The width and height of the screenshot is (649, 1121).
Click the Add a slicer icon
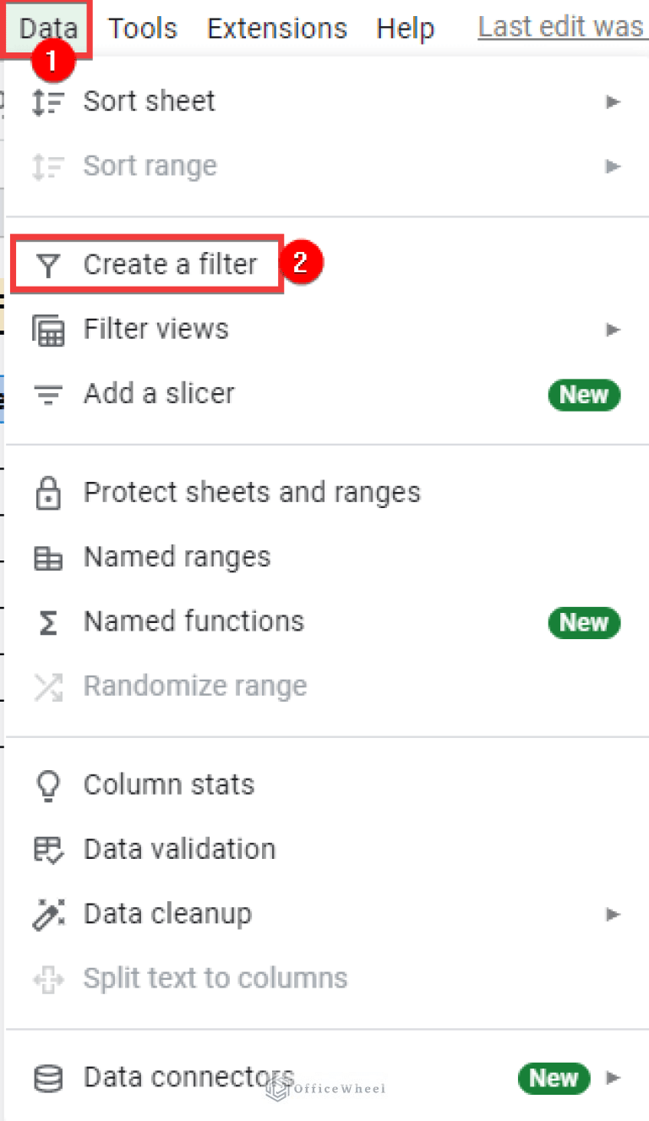pos(49,393)
